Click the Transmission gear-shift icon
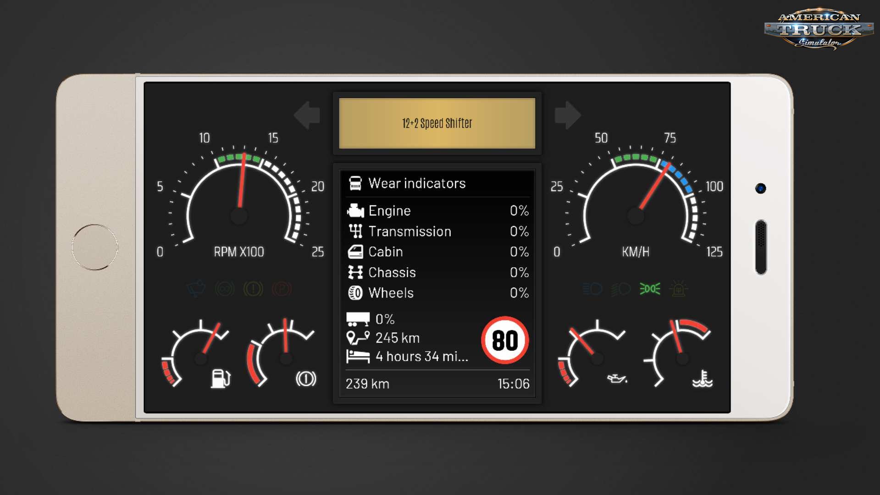 point(355,231)
